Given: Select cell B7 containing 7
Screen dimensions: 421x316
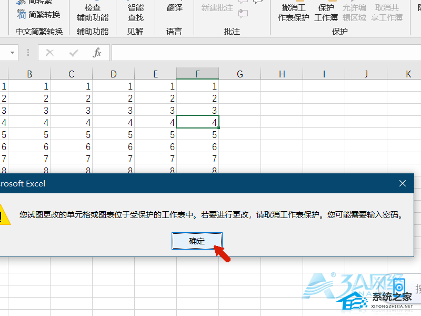Looking at the screenshot, I should click(29, 159).
